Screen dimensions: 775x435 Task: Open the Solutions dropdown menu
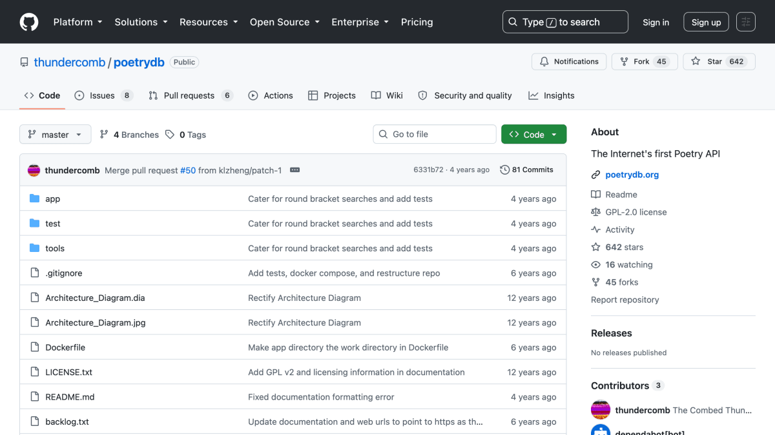pyautogui.click(x=141, y=22)
